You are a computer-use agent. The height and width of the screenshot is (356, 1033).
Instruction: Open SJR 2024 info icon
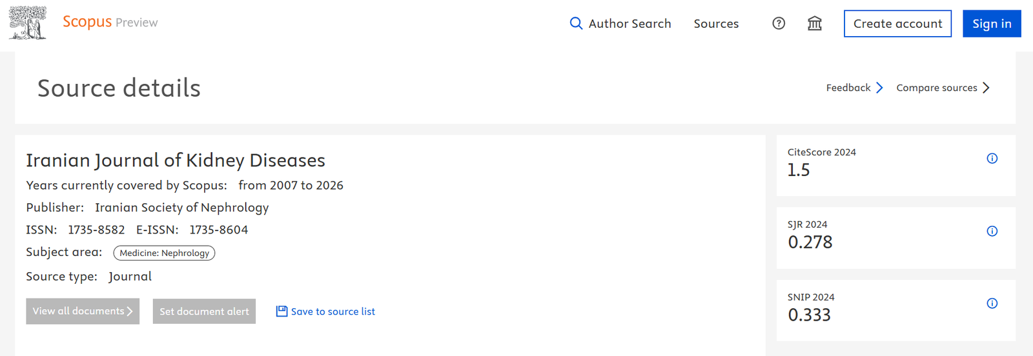click(992, 231)
